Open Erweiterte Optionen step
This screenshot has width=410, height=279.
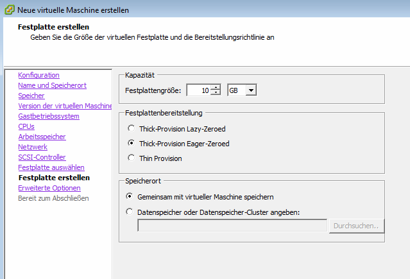(x=49, y=188)
